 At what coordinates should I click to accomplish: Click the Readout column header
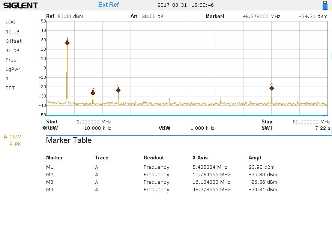click(x=154, y=158)
